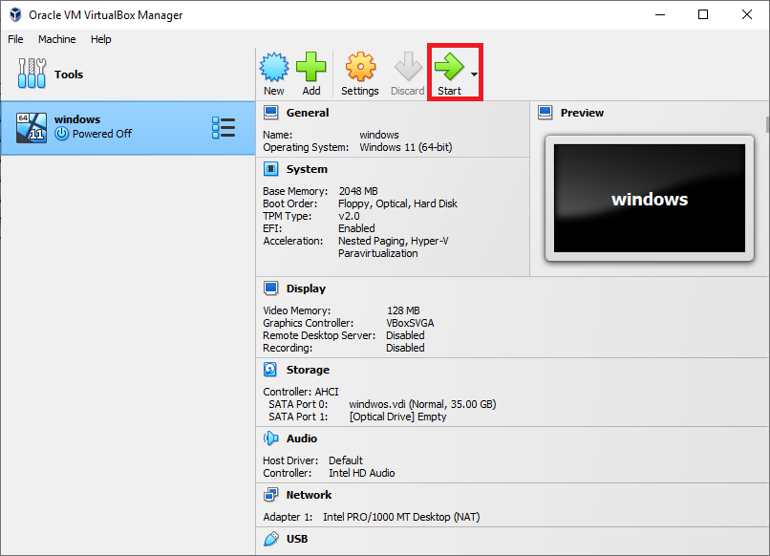Click the Powered Off status icon
770x556 pixels.
point(61,134)
